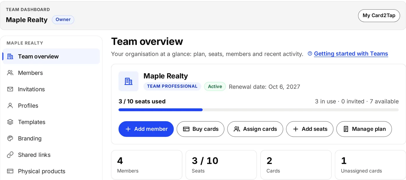
Task: Click the Assign cards button
Action: pyautogui.click(x=255, y=129)
